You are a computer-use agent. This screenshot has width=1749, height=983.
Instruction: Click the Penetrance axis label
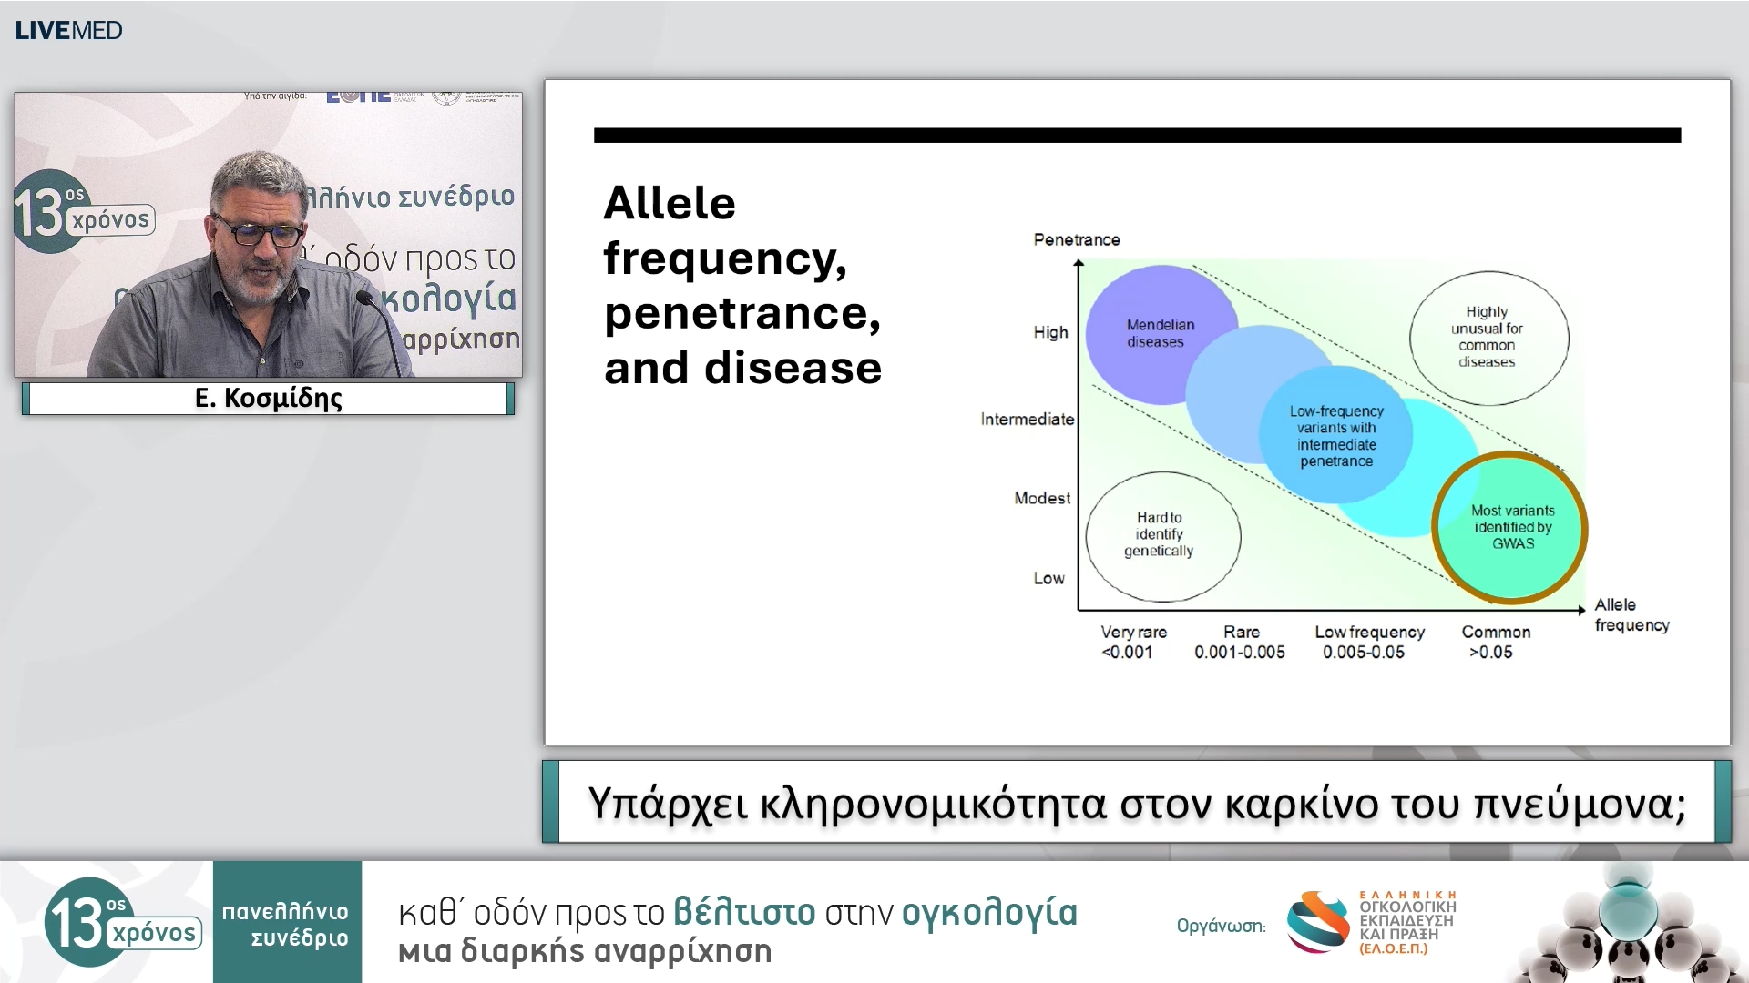[1076, 240]
